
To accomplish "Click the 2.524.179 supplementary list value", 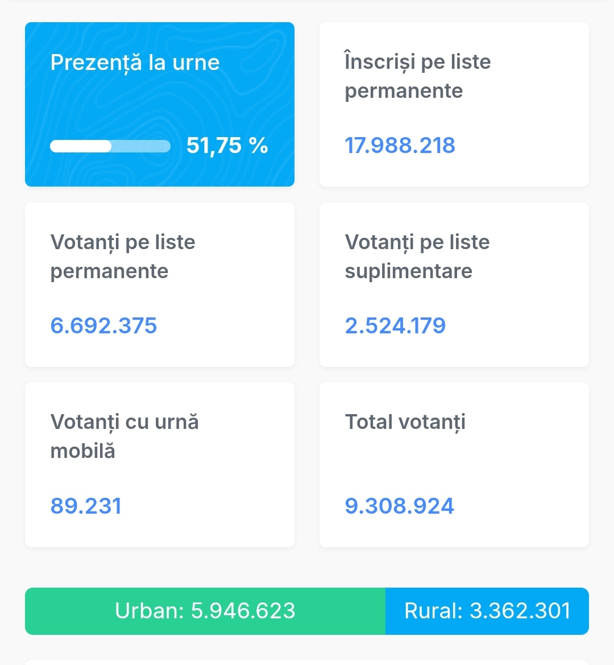I will 395,326.
